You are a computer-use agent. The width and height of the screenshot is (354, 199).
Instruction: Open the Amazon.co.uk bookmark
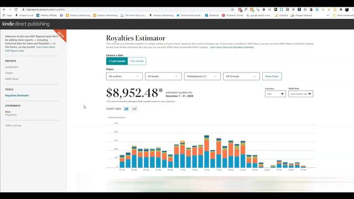[24, 15]
